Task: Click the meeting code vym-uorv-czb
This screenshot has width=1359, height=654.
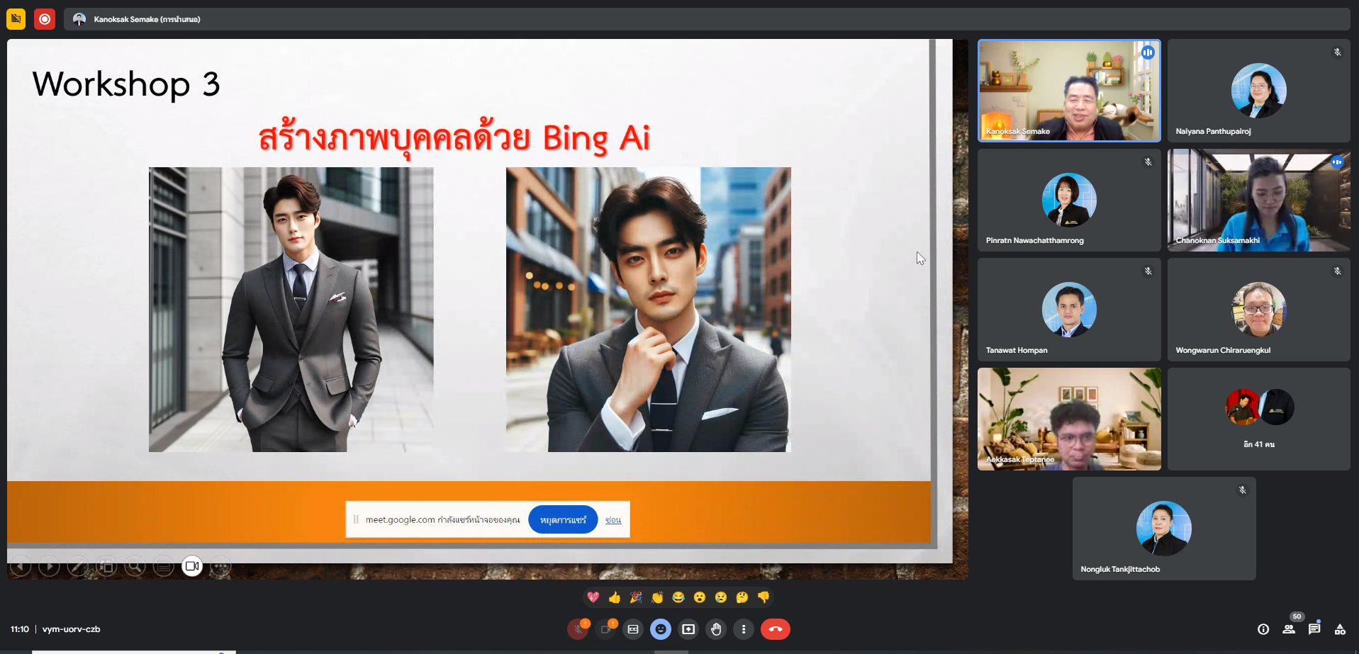Action: click(x=72, y=629)
